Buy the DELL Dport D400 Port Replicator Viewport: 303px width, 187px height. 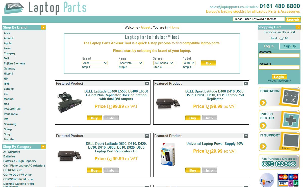(193, 118)
